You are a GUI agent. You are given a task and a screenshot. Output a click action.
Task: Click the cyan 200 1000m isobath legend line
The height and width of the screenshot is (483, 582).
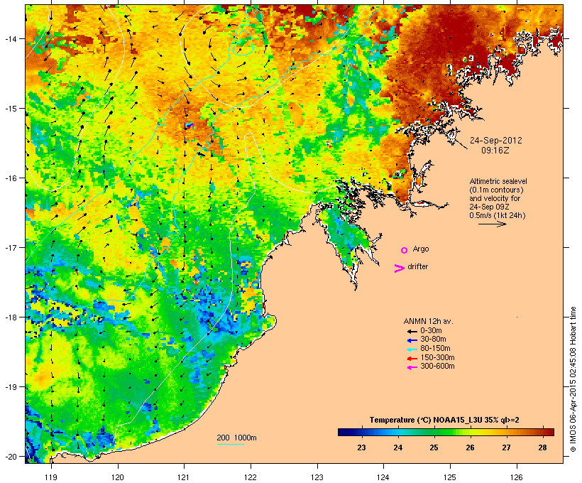click(230, 444)
